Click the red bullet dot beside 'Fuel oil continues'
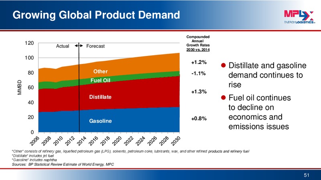321x180 pixels. [x=223, y=98]
